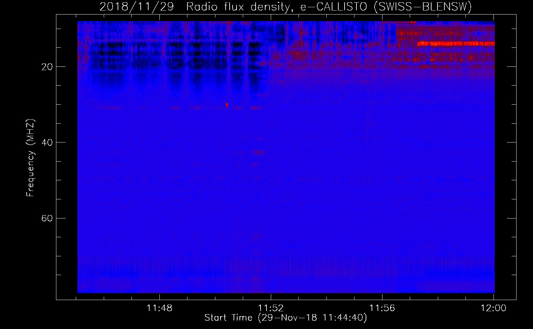
Task: Click the 11:48 time axis label
Action: coord(159,308)
